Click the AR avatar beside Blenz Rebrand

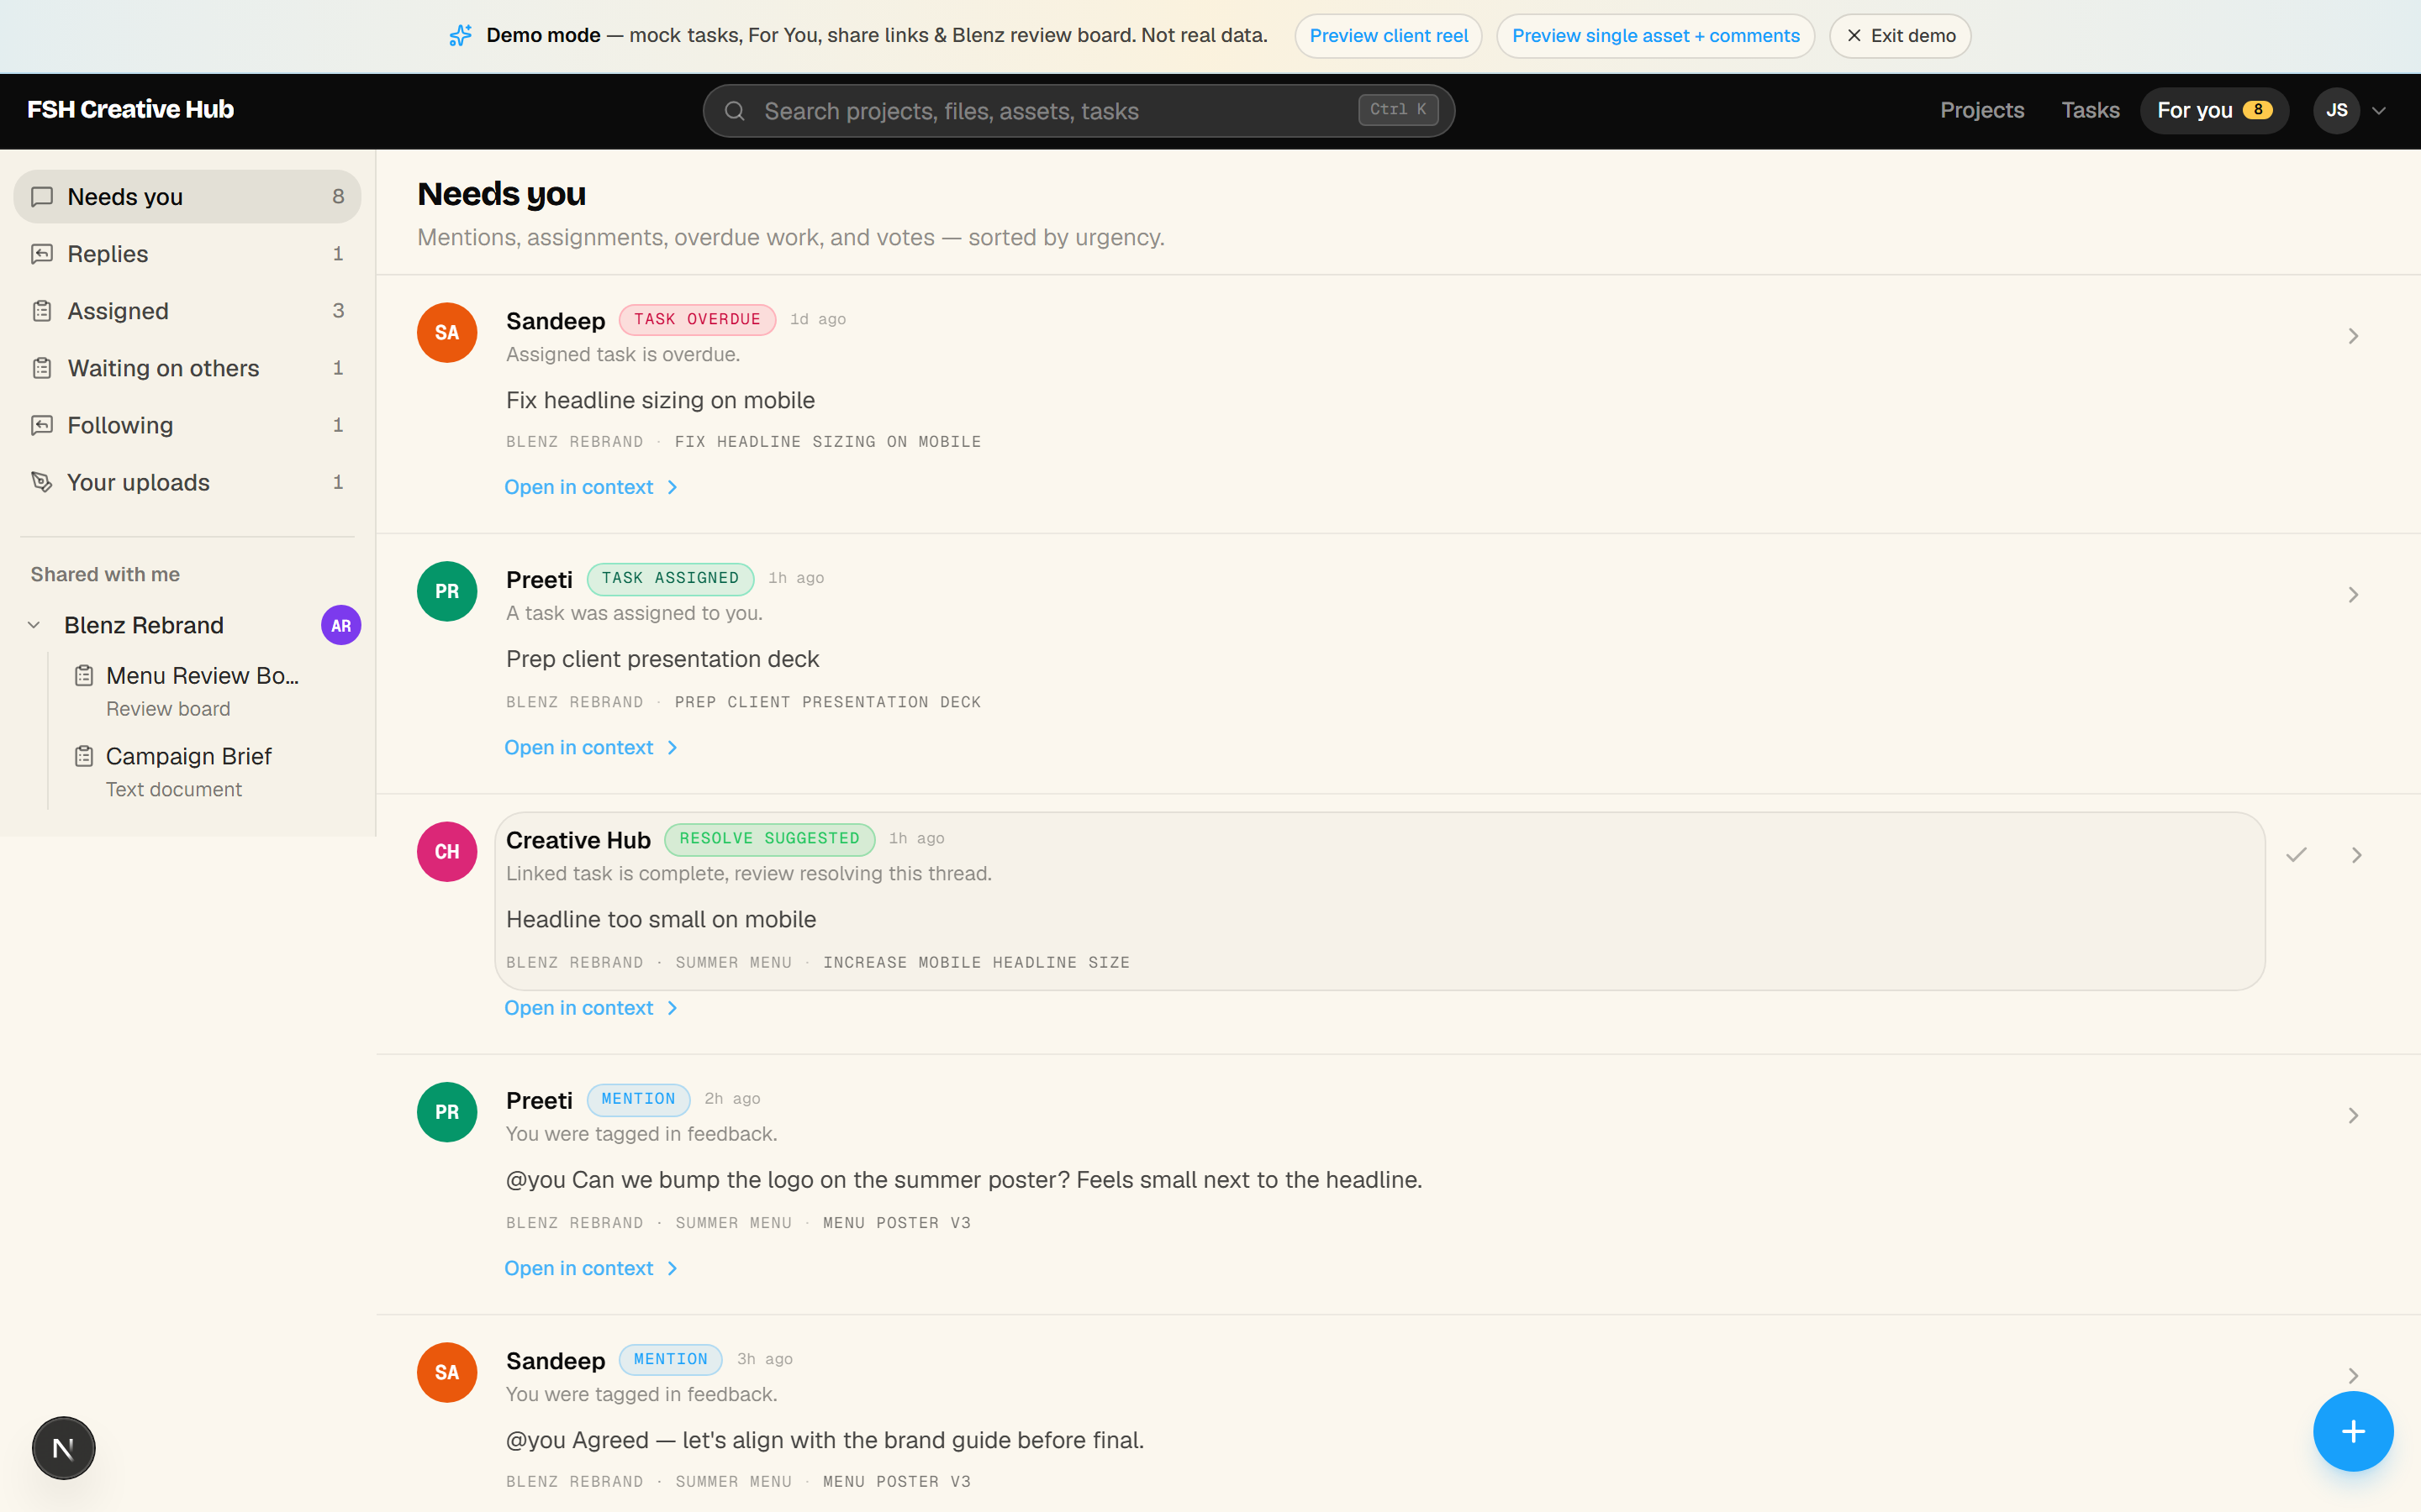tap(340, 626)
